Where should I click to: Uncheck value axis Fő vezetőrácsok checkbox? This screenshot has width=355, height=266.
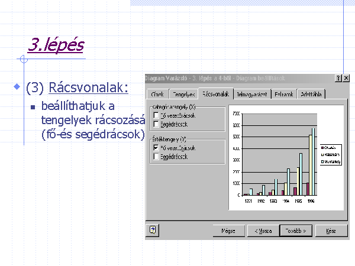(156, 148)
